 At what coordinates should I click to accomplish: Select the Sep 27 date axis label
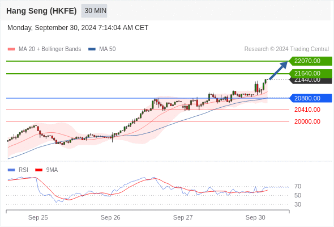(183, 217)
